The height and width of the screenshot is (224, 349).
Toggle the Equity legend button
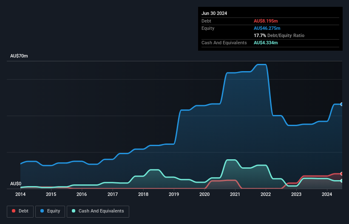click(x=50, y=211)
